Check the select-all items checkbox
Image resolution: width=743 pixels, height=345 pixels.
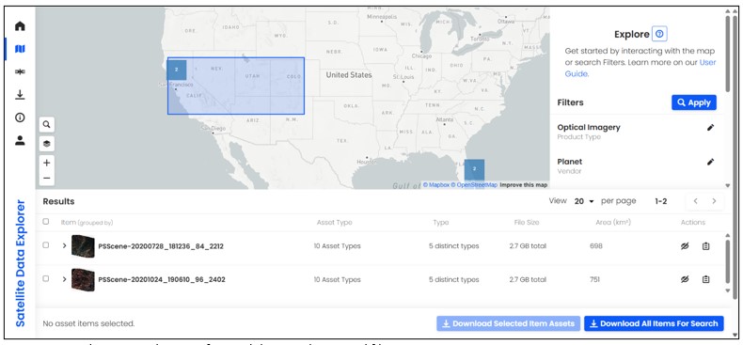click(45, 221)
